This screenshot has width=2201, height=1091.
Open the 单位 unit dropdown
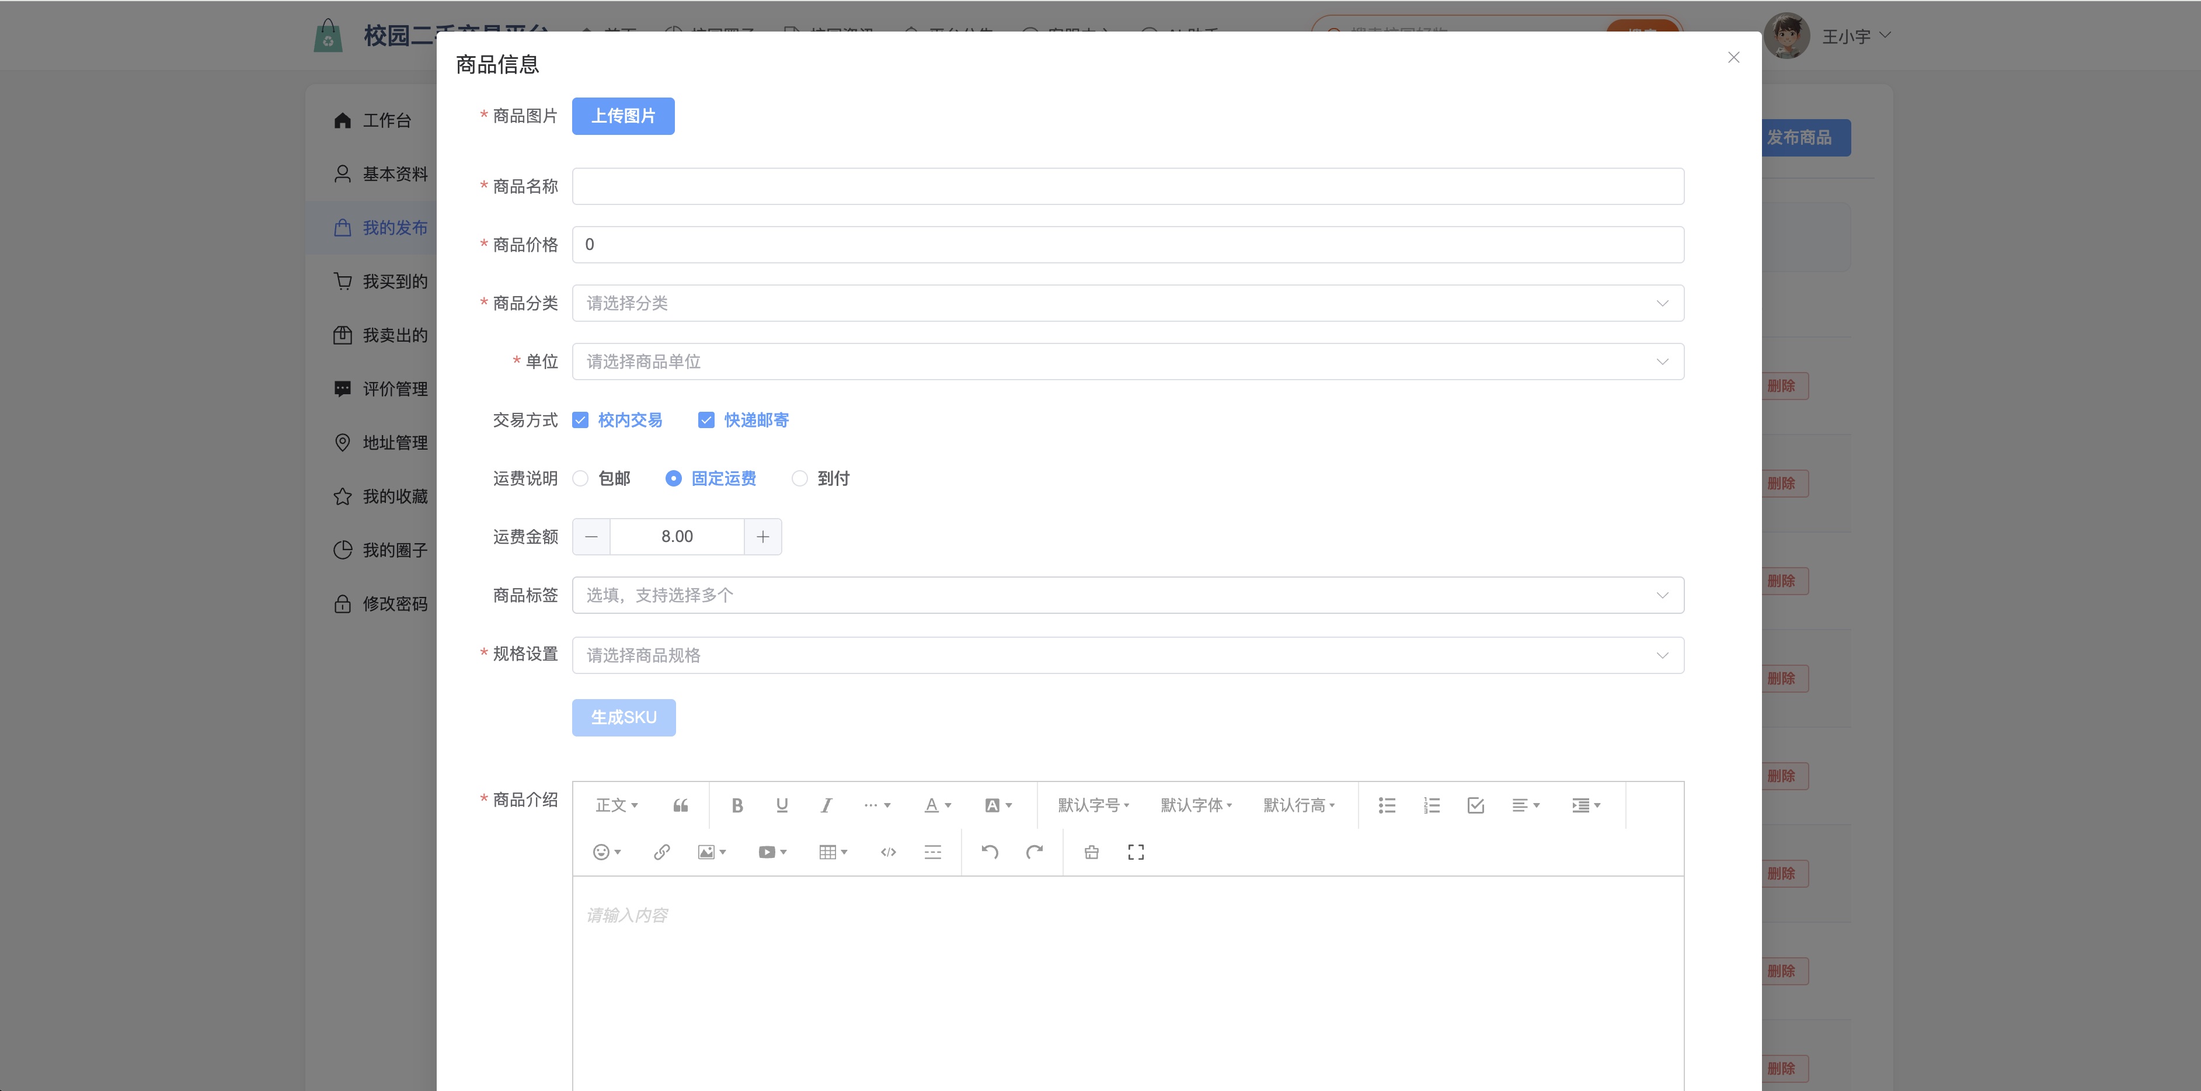pyautogui.click(x=1128, y=362)
